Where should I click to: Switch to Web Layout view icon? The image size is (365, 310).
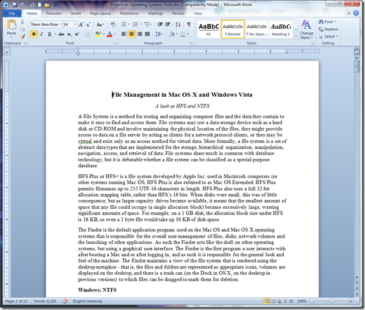(x=279, y=301)
